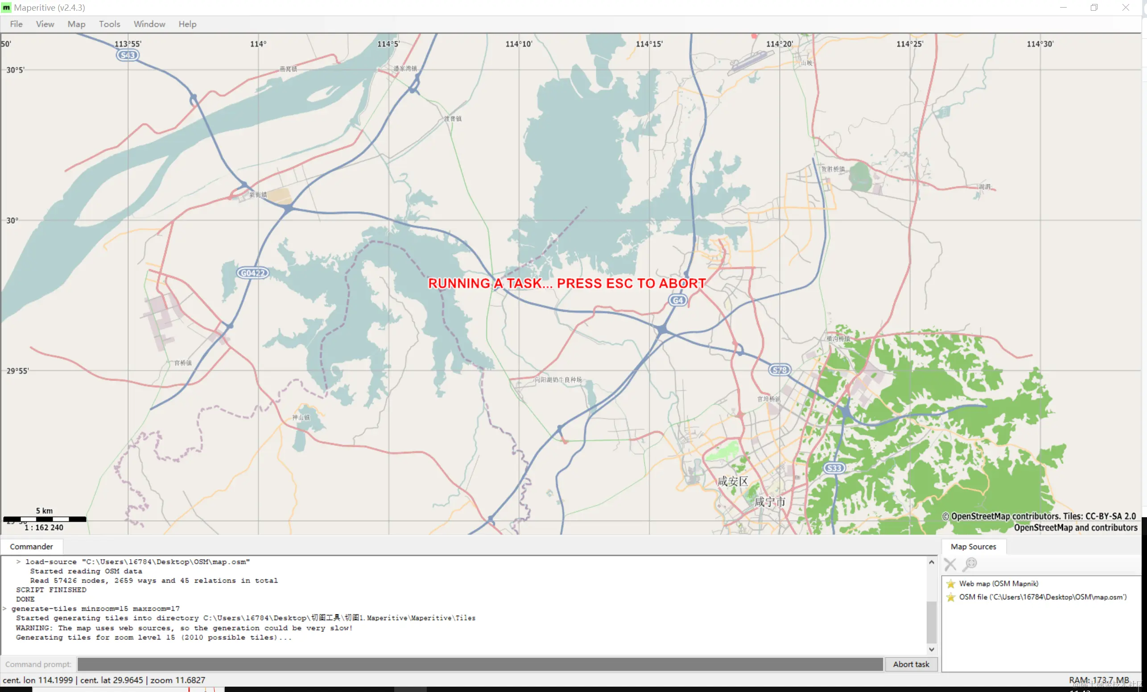
Task: Click the Maperitive app icon in title bar
Action: click(7, 8)
